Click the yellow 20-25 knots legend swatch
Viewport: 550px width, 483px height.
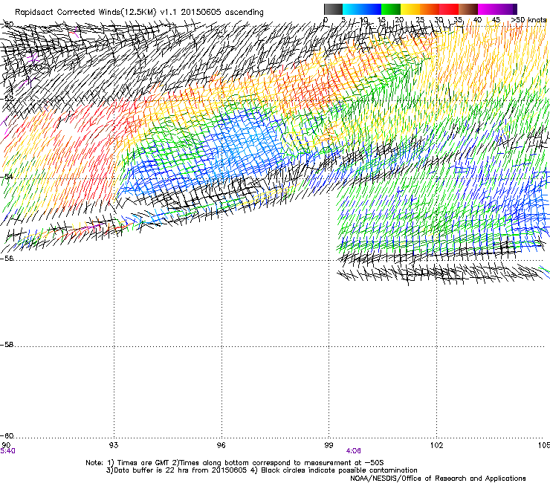coord(410,9)
